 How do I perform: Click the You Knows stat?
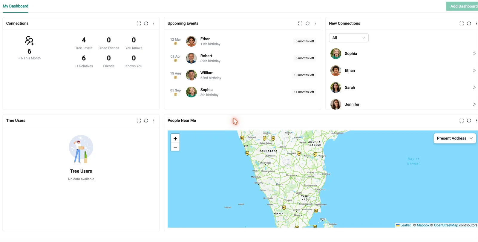pyautogui.click(x=134, y=43)
